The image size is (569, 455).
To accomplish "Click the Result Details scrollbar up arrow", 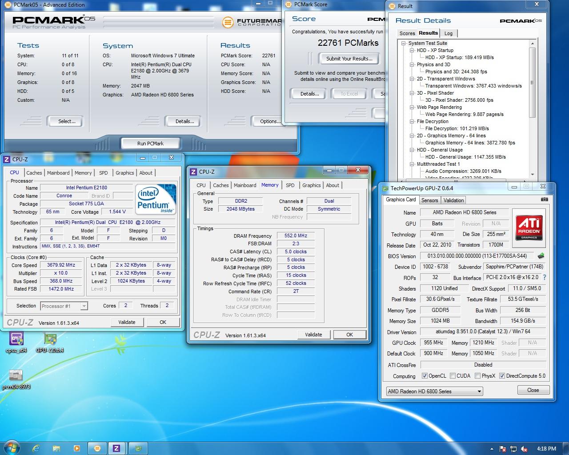I will coord(533,44).
